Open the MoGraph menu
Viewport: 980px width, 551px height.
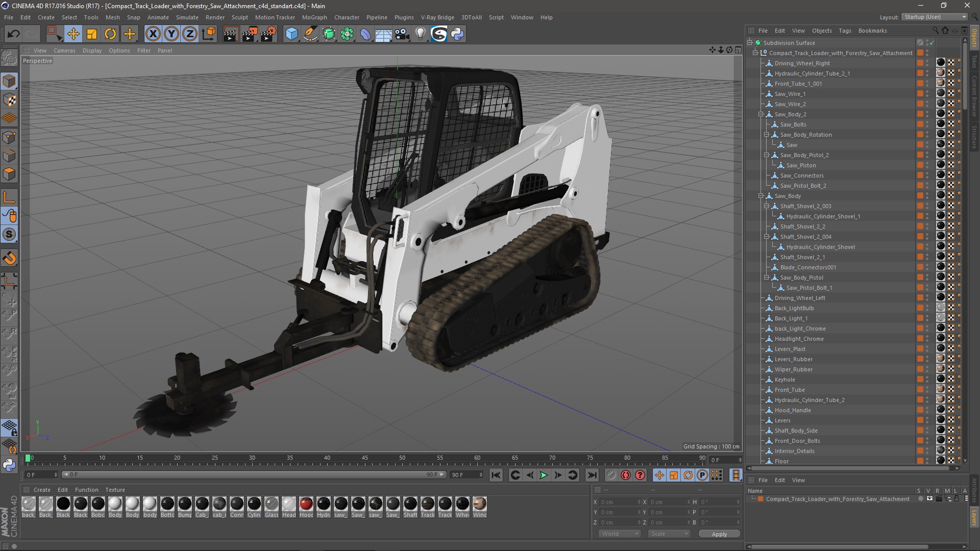[314, 17]
